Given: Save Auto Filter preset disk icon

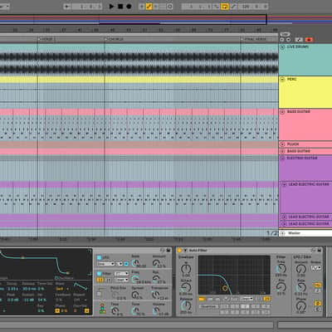Looking at the screenshot, I should coord(320,251).
